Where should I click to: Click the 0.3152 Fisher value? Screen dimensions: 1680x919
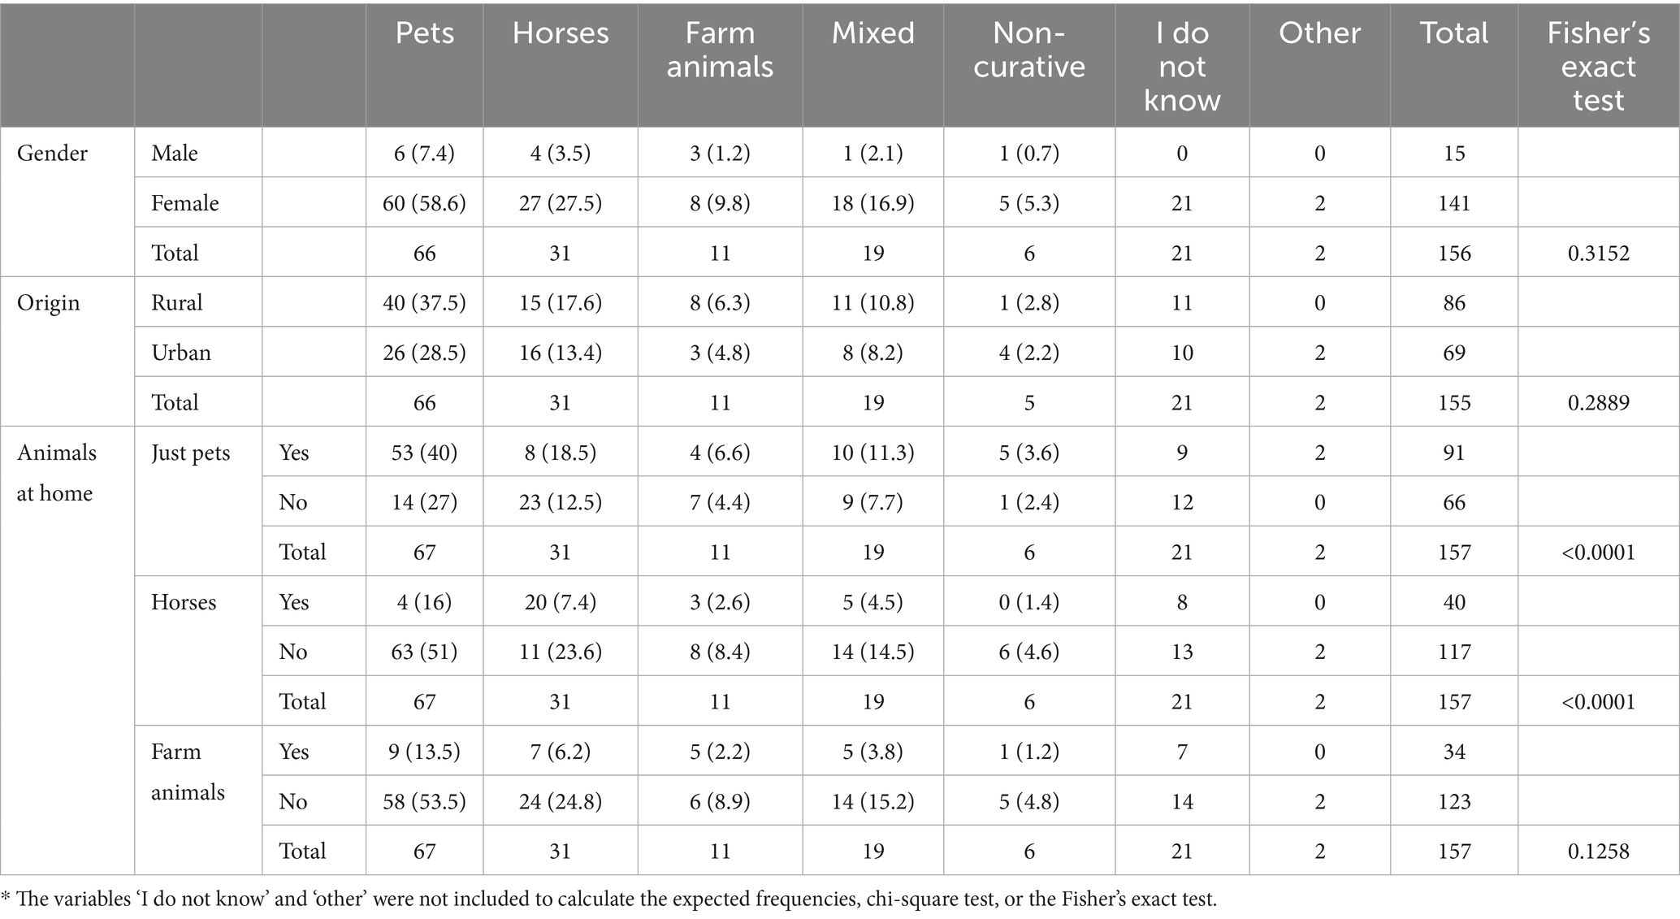(1598, 253)
